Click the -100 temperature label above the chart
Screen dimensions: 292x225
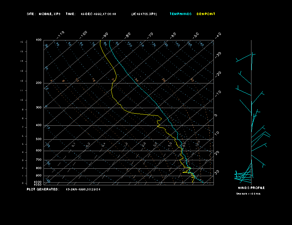point(83,35)
